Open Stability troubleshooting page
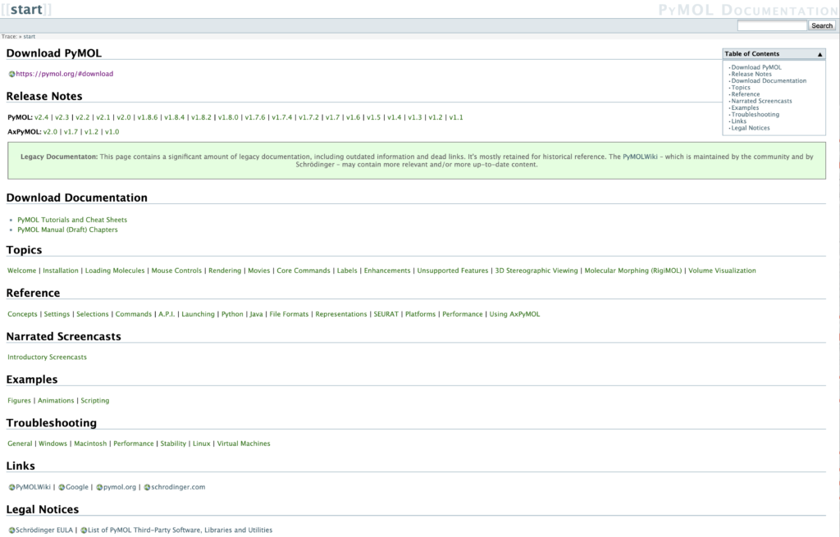The height and width of the screenshot is (537, 840). pos(173,444)
